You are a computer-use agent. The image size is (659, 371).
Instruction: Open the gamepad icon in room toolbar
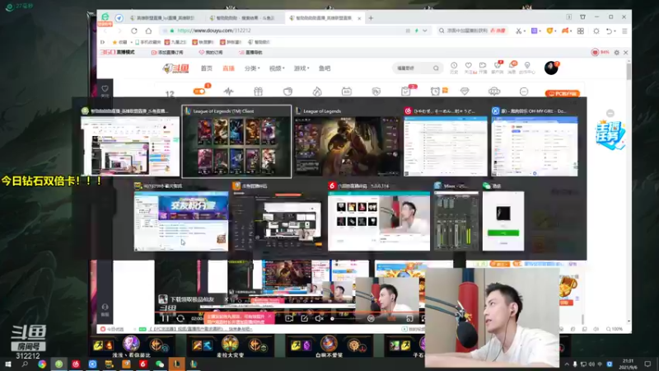tap(494, 92)
